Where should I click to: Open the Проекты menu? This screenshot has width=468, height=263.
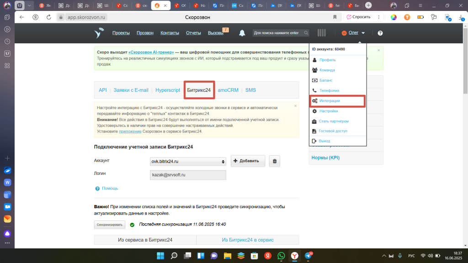(x=121, y=33)
